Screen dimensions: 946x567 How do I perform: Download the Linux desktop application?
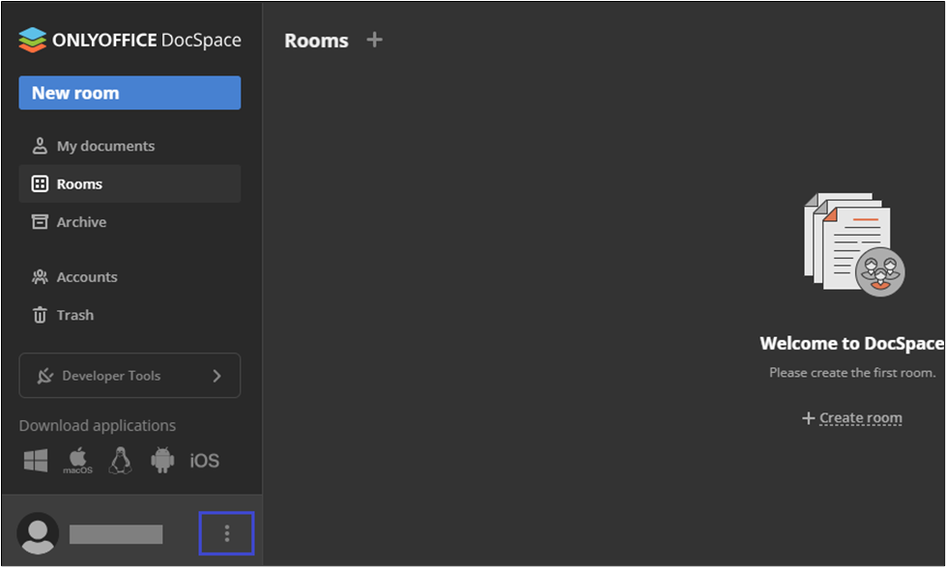[120, 461]
